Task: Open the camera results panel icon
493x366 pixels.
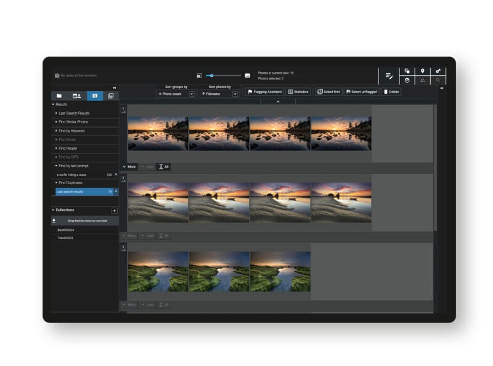Action: click(94, 96)
